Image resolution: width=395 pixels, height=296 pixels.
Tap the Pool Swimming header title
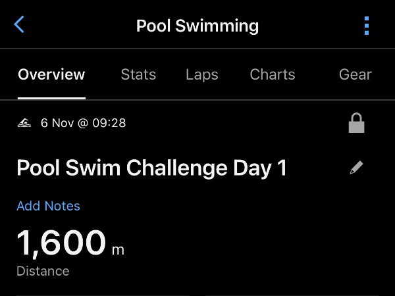[x=197, y=26]
